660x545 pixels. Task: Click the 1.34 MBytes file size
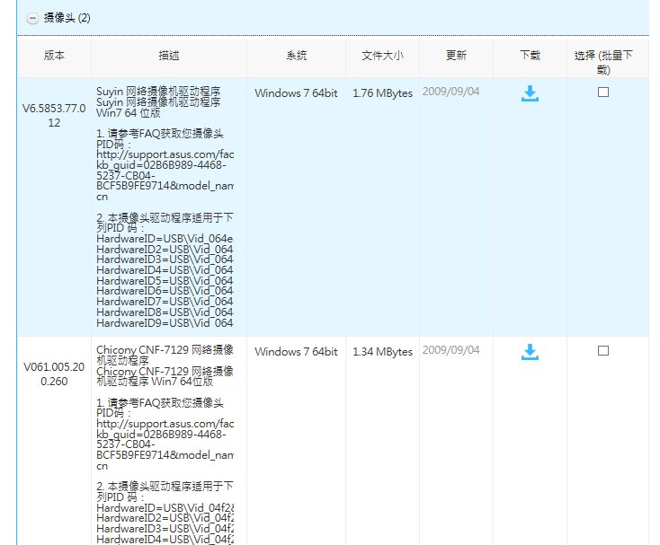click(382, 352)
